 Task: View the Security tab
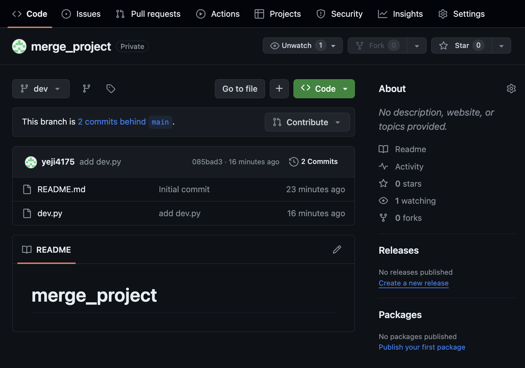[x=339, y=14]
